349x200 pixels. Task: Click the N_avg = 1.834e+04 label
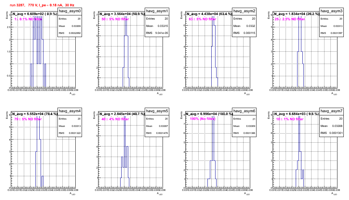(x=296, y=14)
